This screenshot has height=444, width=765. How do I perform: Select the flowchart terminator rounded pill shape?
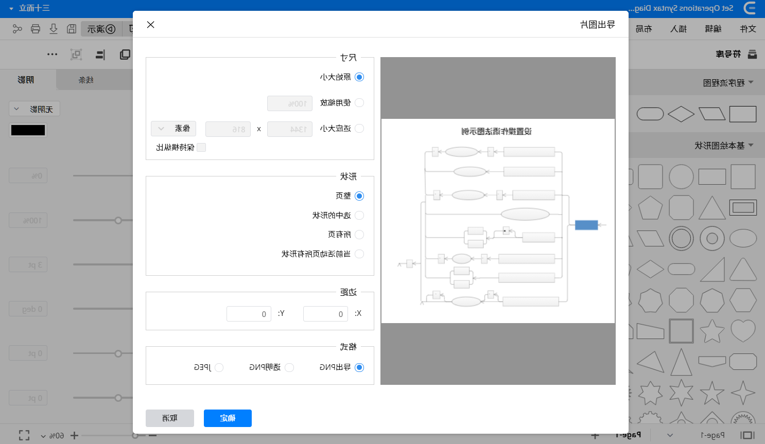coord(650,114)
